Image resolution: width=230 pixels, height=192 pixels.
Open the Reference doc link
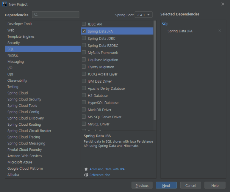[100, 175]
